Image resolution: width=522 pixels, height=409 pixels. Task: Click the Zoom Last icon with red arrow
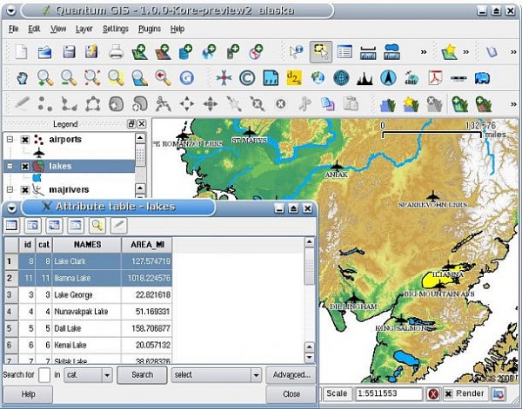click(x=164, y=78)
